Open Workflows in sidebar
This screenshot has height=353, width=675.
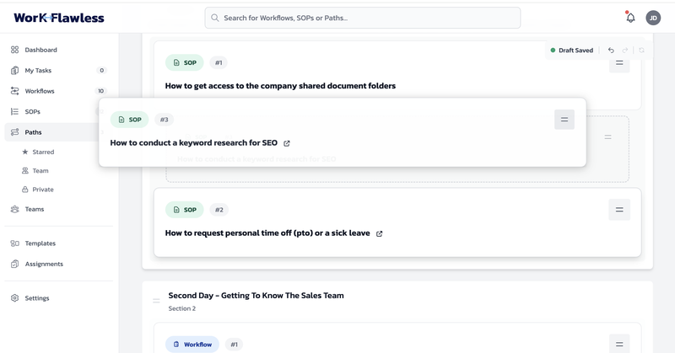click(40, 91)
